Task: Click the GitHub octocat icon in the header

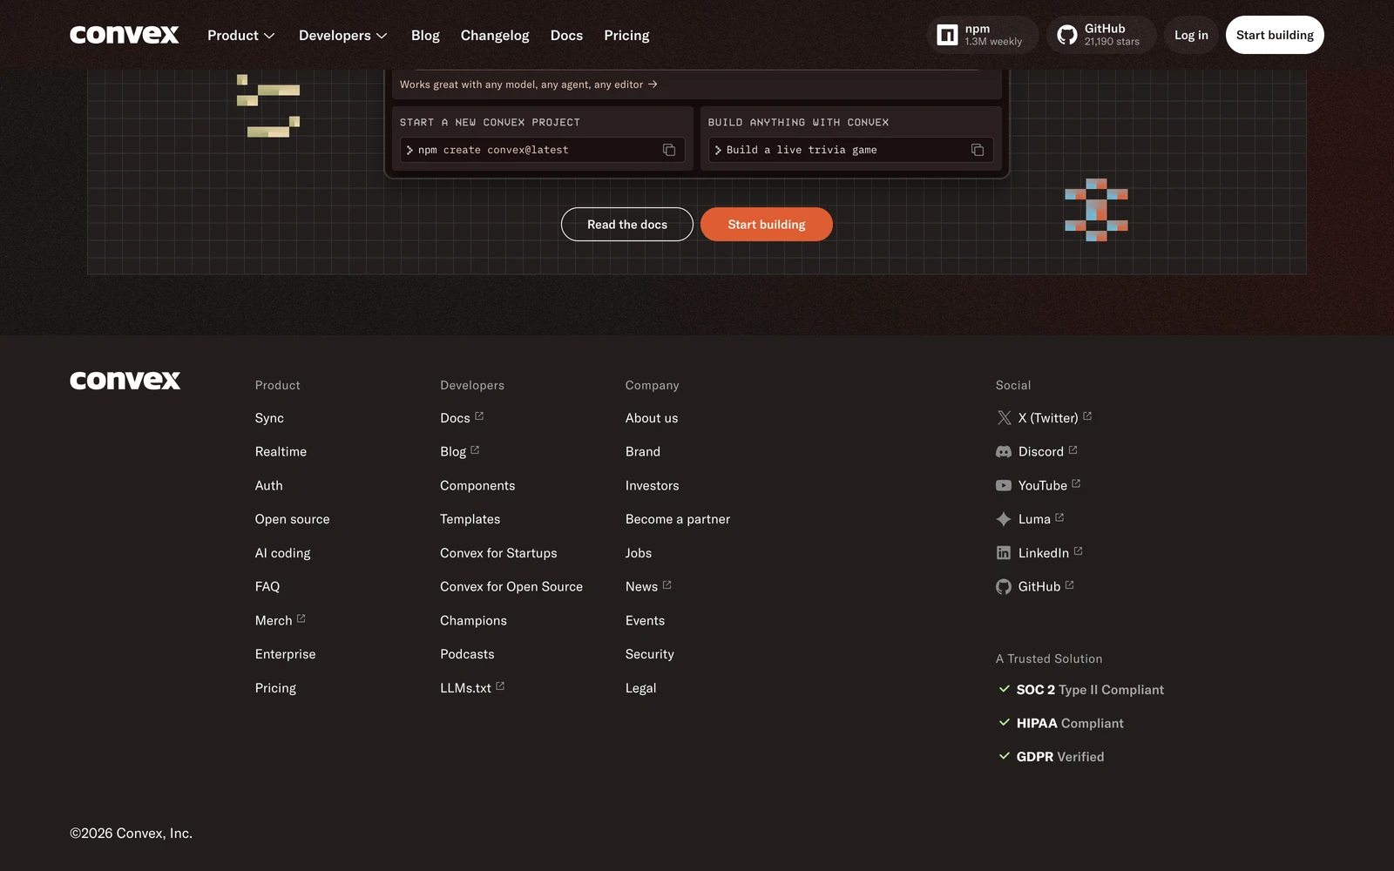Action: coord(1067,35)
